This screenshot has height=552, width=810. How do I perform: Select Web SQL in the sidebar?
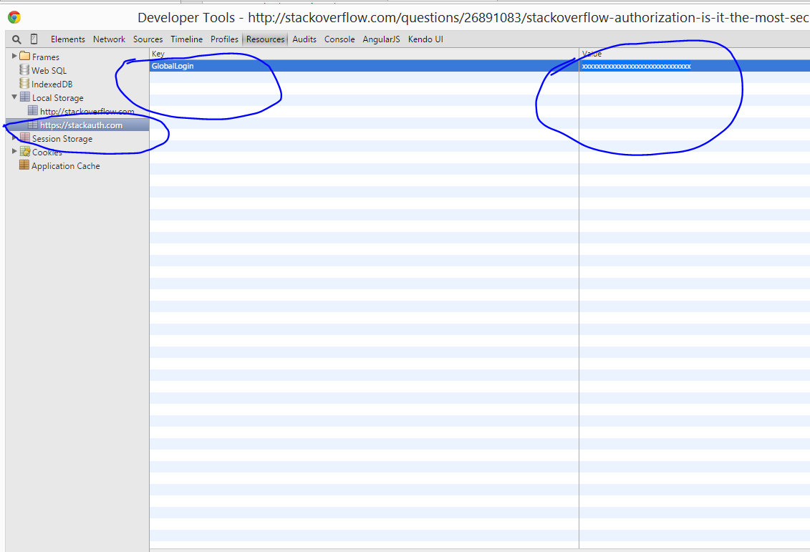[49, 71]
